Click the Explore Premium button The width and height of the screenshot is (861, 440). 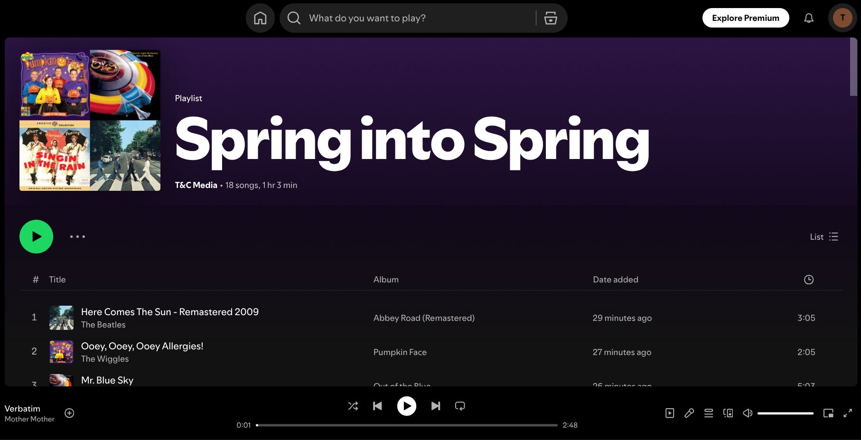(745, 18)
